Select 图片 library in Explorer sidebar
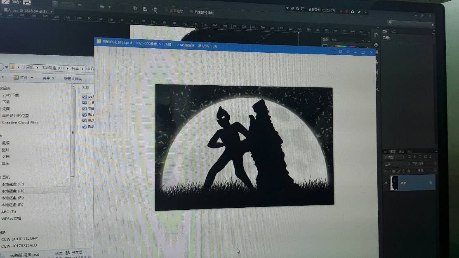 point(5,150)
